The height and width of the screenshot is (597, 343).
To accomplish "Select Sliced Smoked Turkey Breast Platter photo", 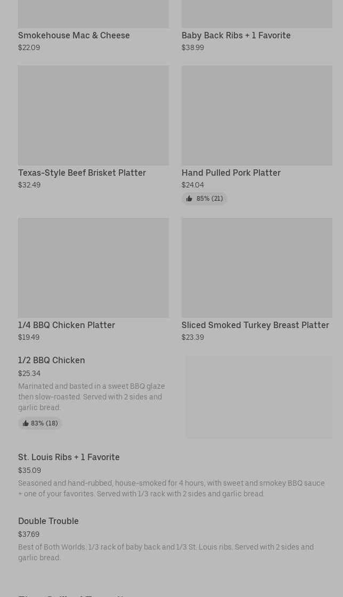I will (257, 268).
